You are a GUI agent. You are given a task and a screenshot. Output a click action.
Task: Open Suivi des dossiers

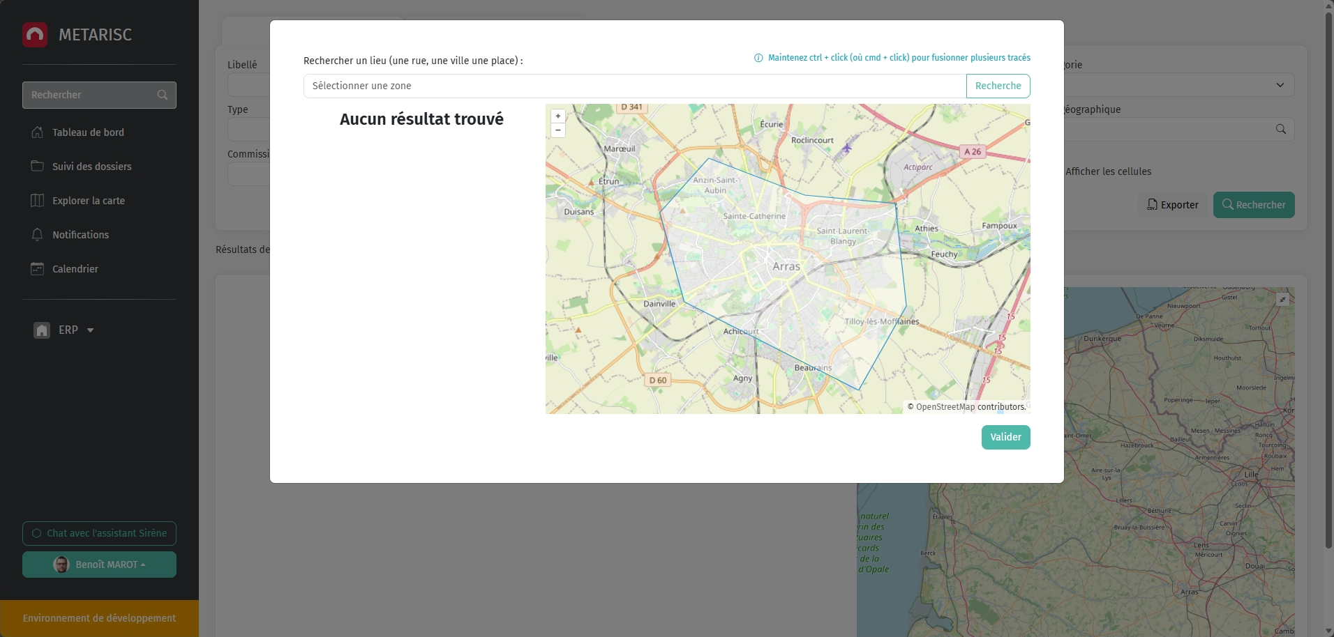(91, 166)
